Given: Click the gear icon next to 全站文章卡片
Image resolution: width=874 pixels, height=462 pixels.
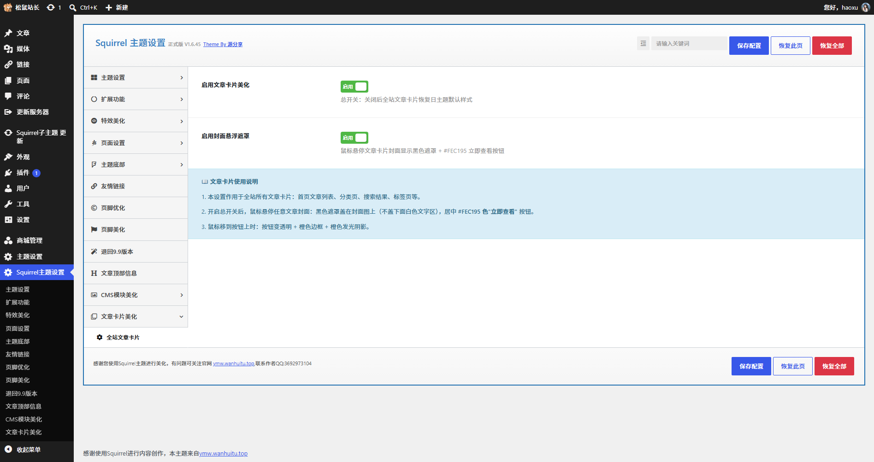Looking at the screenshot, I should (x=100, y=337).
